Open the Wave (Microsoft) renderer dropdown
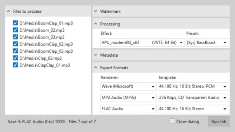This screenshot has height=132, width=235. pyautogui.click(x=128, y=87)
